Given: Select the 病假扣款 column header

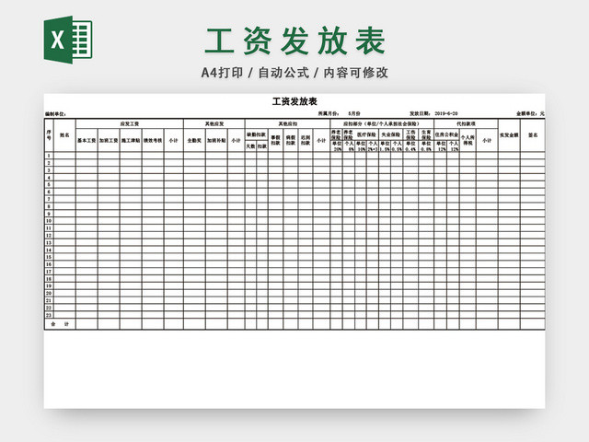Looking at the screenshot, I should (291, 141).
